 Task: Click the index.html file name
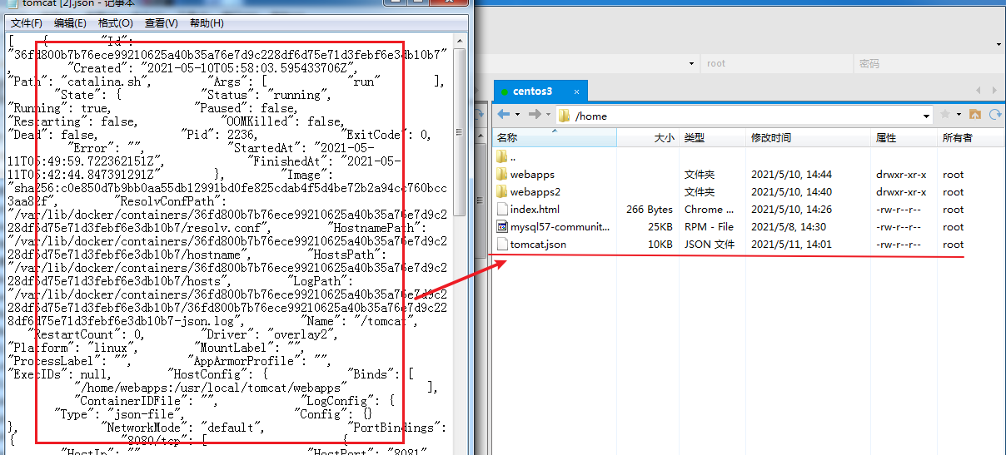[535, 210]
